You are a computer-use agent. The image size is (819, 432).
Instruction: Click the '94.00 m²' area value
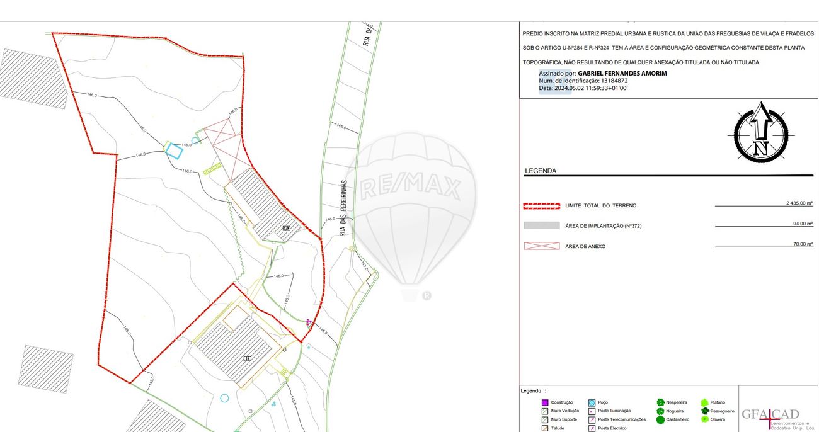[x=803, y=224]
